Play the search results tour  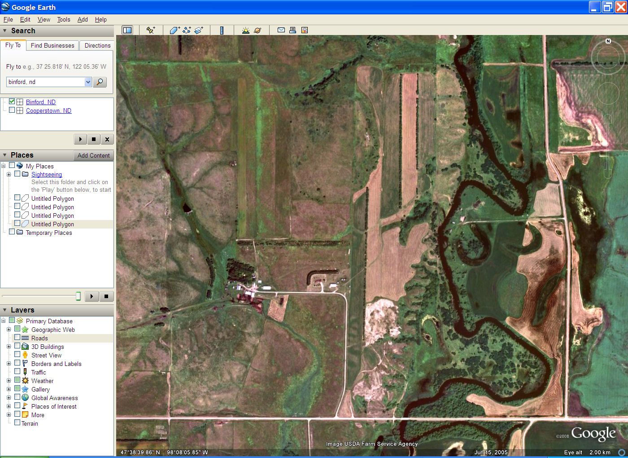coord(80,139)
